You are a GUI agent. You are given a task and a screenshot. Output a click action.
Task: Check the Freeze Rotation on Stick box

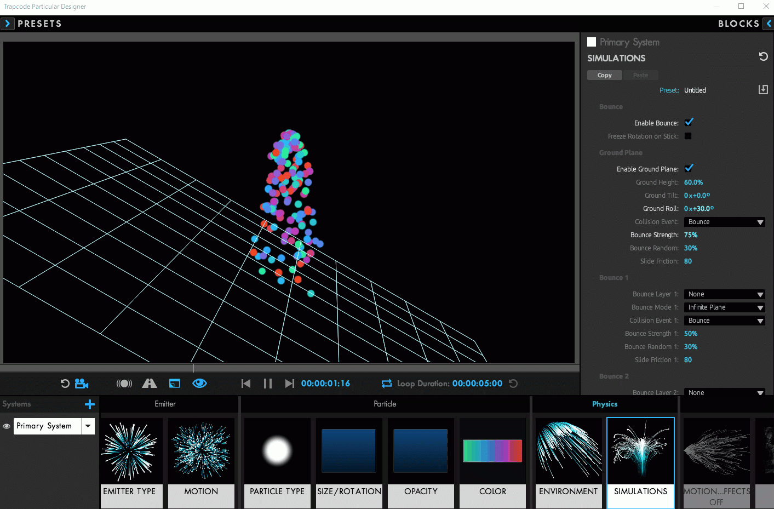point(688,136)
